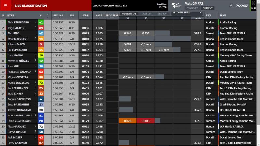This screenshot has width=260, height=146.
Task: Click the clock icon beside session timer
Action: (x=231, y=6)
